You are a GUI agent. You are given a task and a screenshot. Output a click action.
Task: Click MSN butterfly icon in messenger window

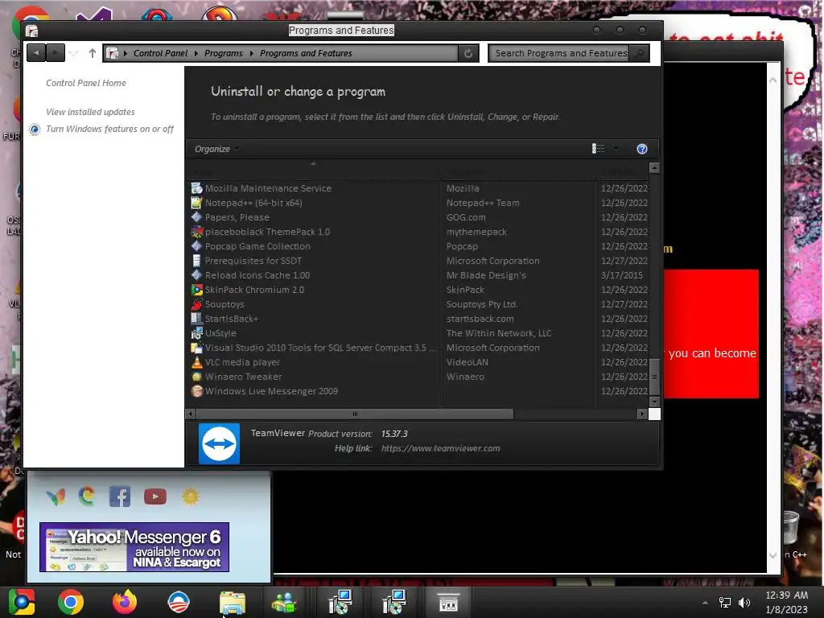56,496
